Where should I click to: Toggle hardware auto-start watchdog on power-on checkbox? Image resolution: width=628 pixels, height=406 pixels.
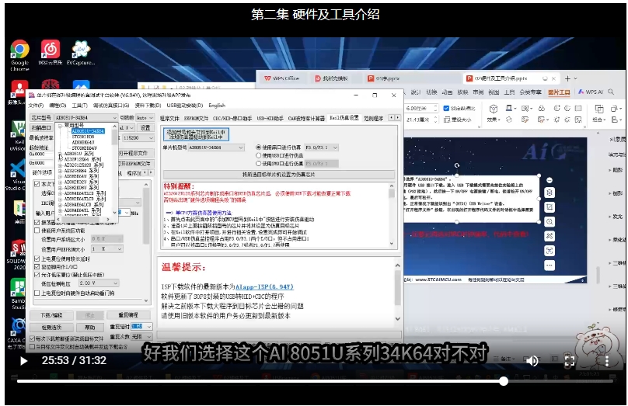(37, 293)
